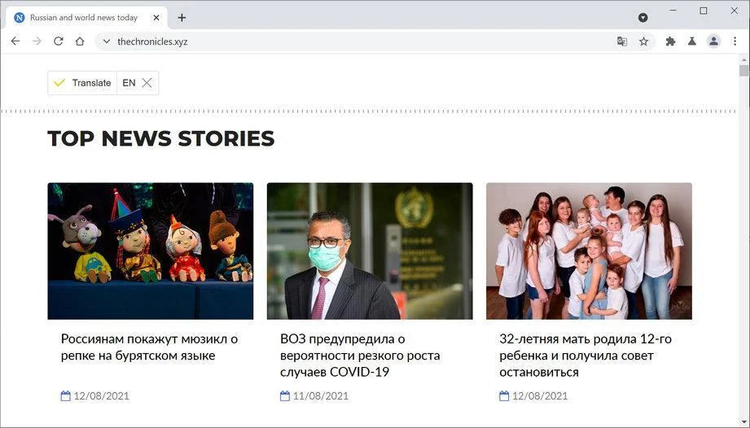Open the puppet show article thumbnail

(x=150, y=251)
